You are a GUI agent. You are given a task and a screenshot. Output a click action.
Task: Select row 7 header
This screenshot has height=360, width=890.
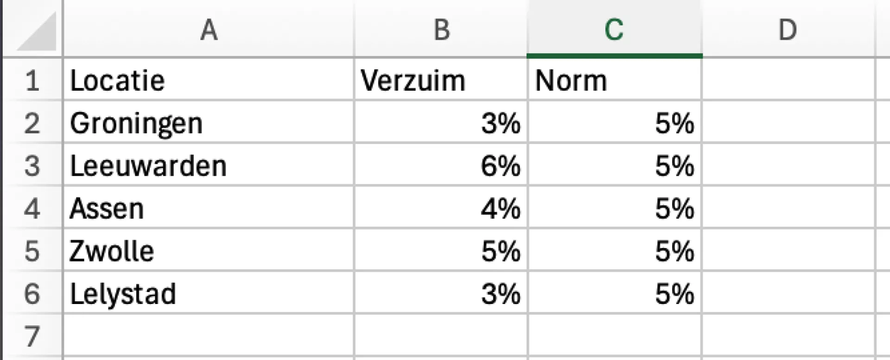point(32,336)
